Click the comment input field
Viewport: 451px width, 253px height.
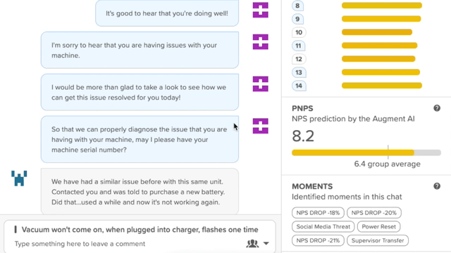[x=127, y=244]
